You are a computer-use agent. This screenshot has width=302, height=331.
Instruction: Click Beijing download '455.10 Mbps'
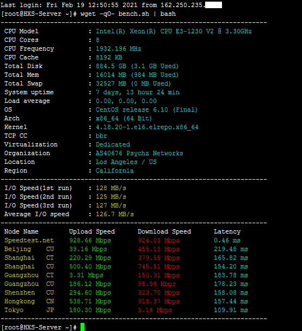pyautogui.click(x=159, y=249)
